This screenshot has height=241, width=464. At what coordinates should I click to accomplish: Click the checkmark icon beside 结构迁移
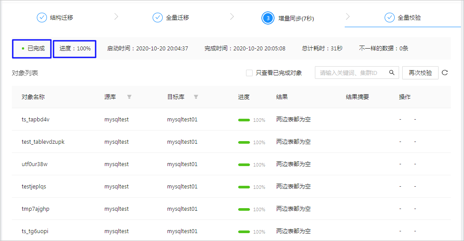coord(42,18)
